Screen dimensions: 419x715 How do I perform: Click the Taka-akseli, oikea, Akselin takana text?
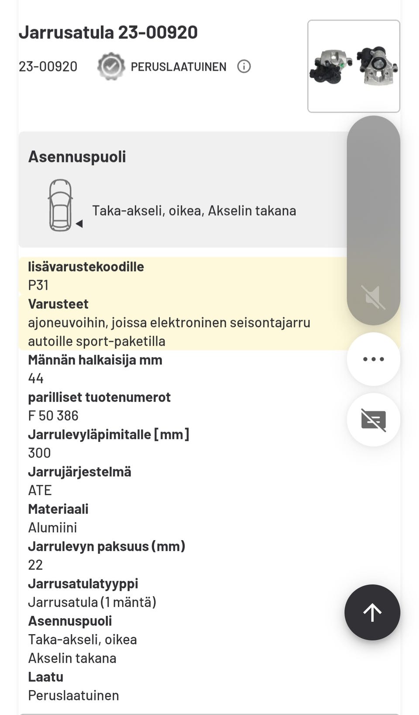click(194, 211)
